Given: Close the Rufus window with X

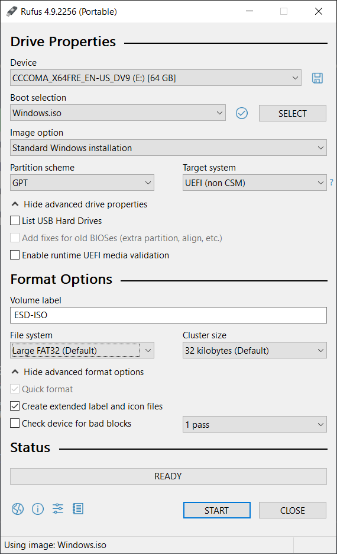Looking at the screenshot, I should pyautogui.click(x=319, y=11).
